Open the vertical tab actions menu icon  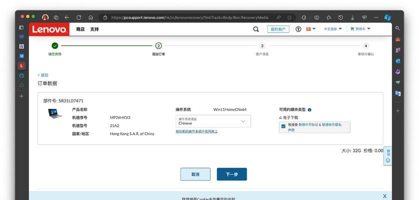tap(22, 27)
